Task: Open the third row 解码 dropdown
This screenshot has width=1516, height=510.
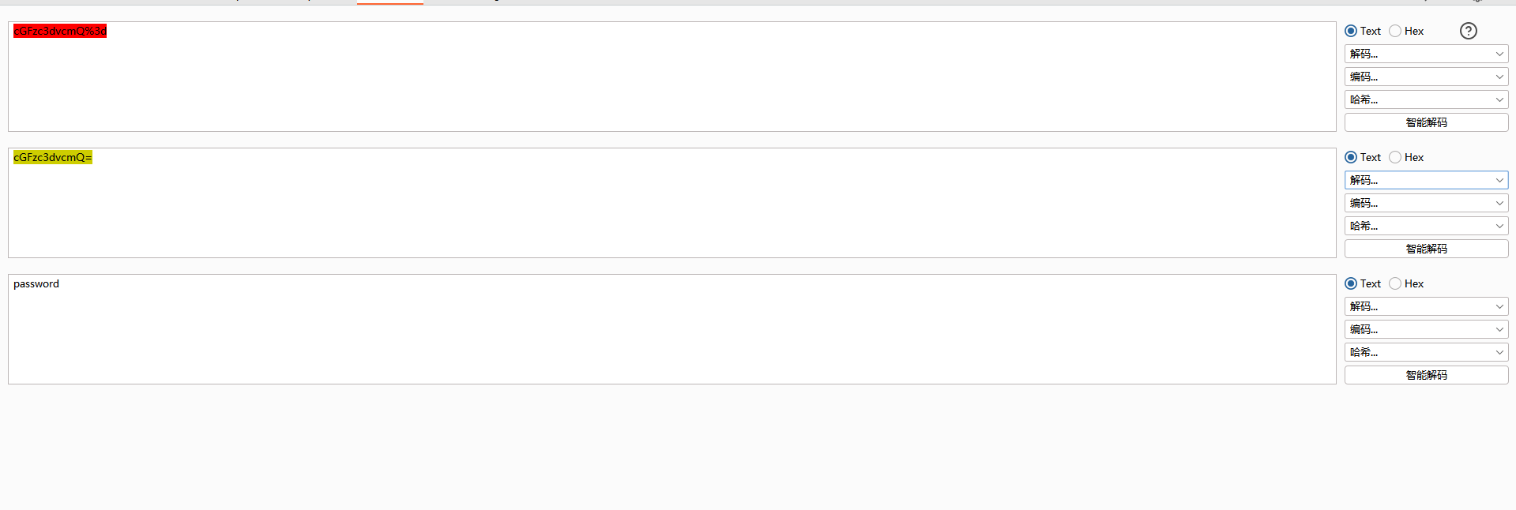Action: pos(1426,306)
